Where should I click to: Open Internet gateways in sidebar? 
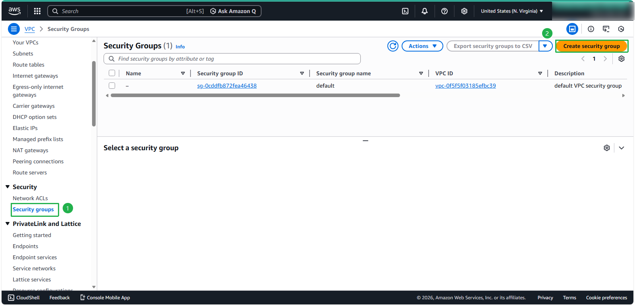click(35, 76)
